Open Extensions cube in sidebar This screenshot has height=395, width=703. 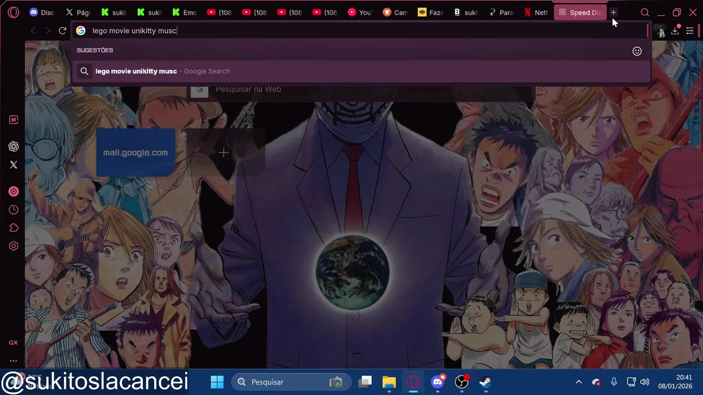coord(14,228)
